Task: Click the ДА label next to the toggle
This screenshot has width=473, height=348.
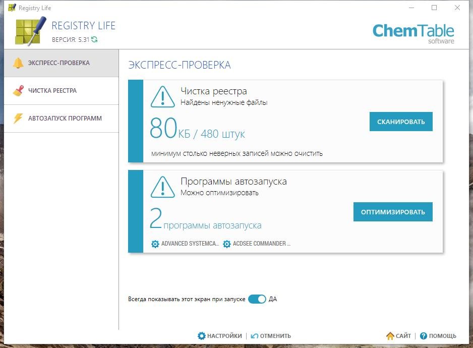Action: coord(273,299)
